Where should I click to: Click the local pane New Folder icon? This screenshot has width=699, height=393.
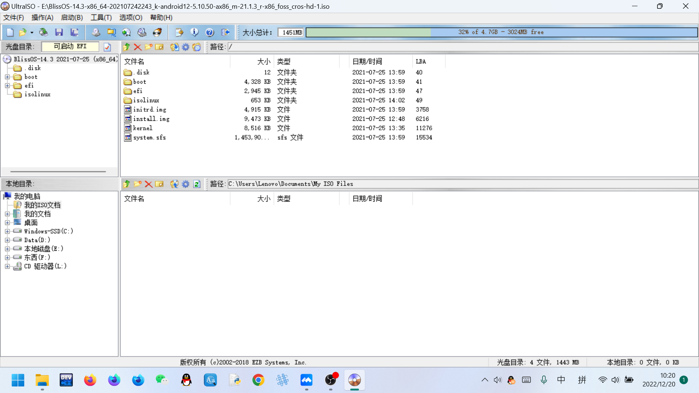click(138, 184)
